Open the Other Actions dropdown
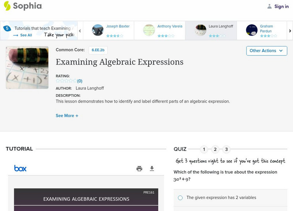 266,51
